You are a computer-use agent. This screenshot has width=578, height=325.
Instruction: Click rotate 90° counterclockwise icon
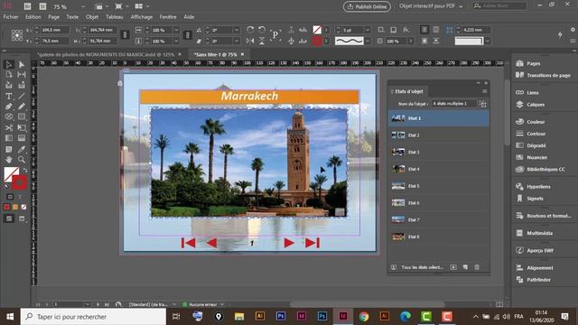(262, 30)
